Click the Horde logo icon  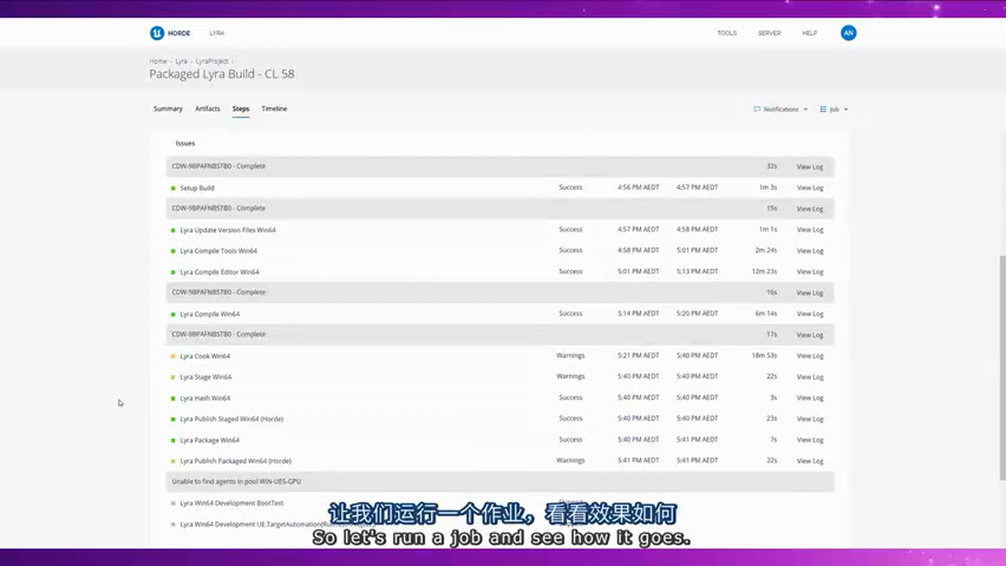click(x=157, y=33)
